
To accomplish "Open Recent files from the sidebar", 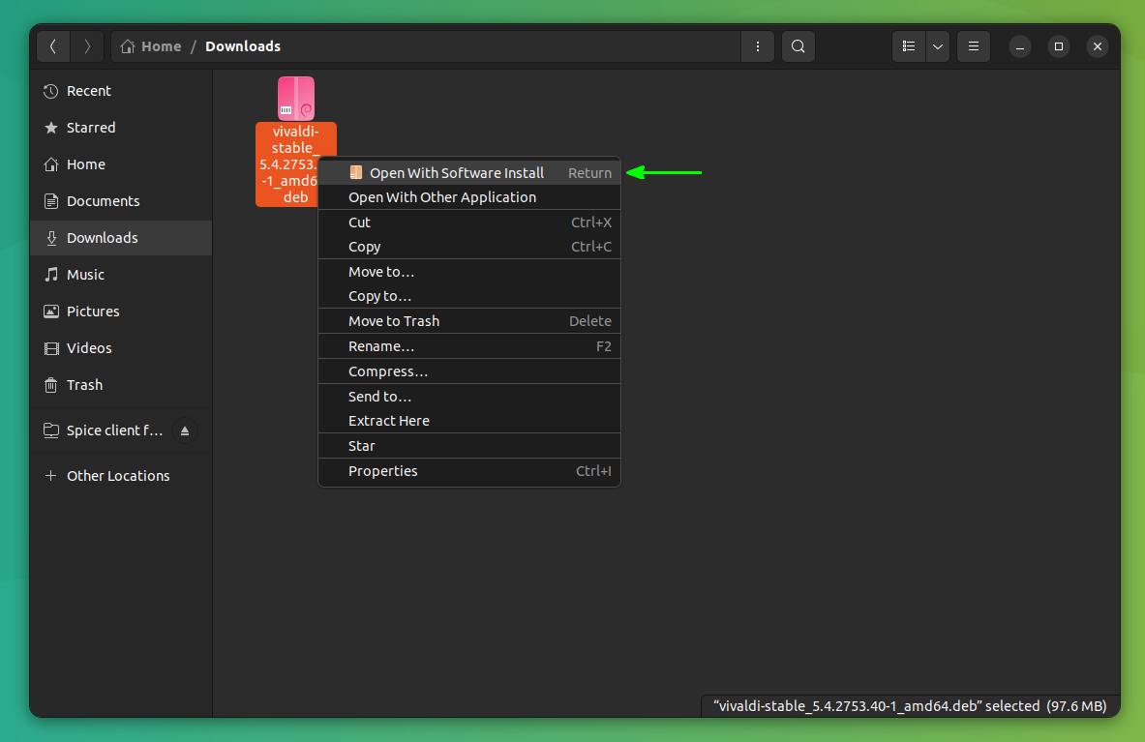I will [x=88, y=90].
